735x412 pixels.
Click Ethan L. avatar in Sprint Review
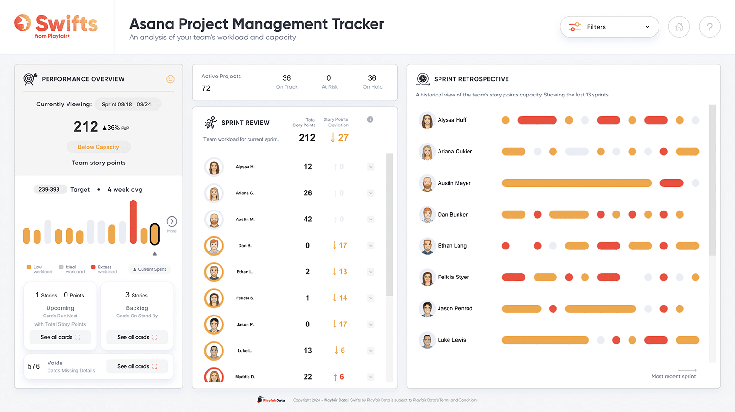pyautogui.click(x=214, y=272)
